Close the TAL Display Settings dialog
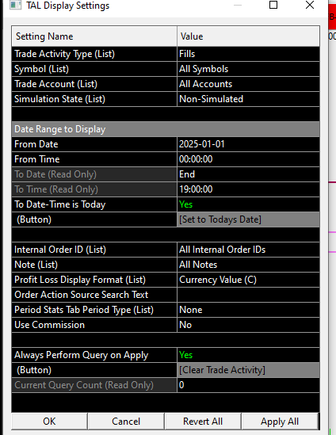Screen dimensions: 336x435 pyautogui.click(x=310, y=5)
